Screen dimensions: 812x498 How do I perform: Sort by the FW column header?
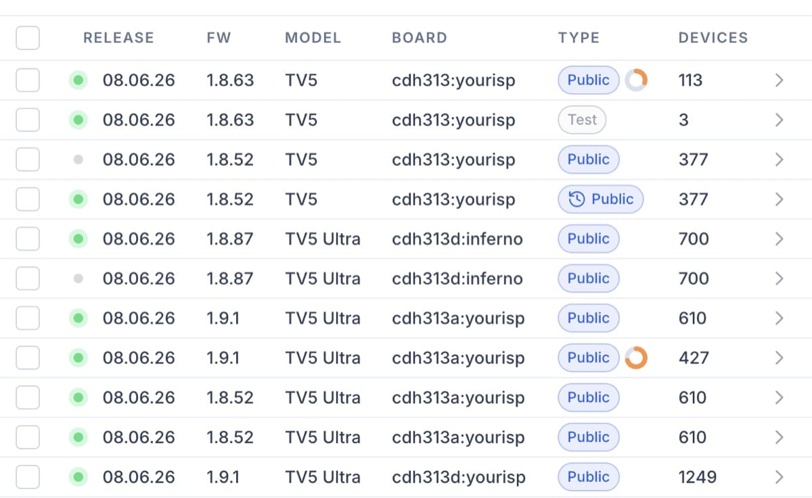(x=219, y=38)
